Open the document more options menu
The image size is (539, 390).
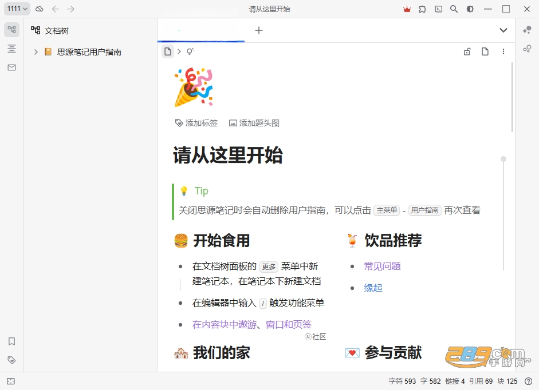[503, 51]
